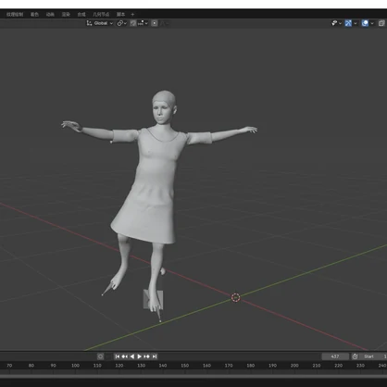
Task: Play the animation forward
Action: click(139, 356)
